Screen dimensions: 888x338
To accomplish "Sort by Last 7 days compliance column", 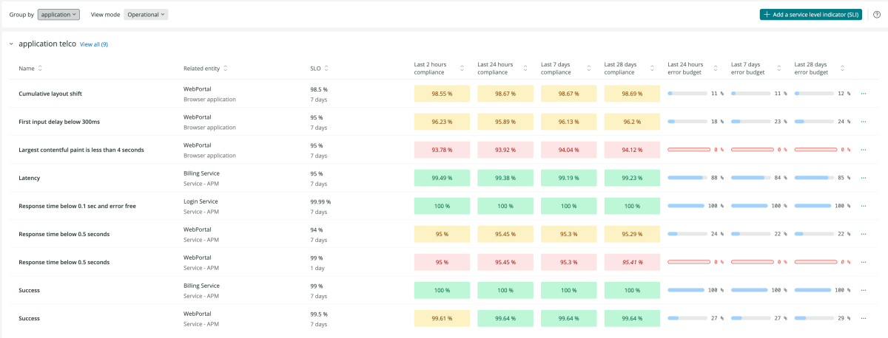I will (589, 69).
